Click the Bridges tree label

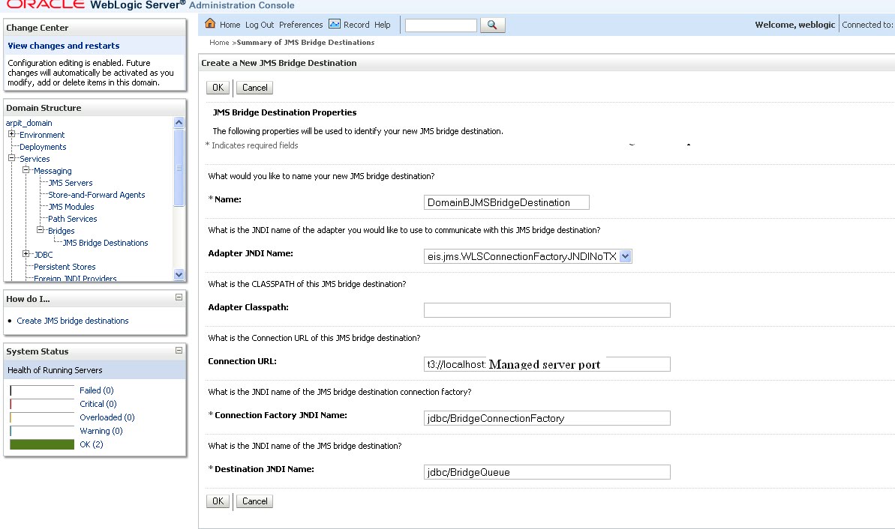point(61,231)
